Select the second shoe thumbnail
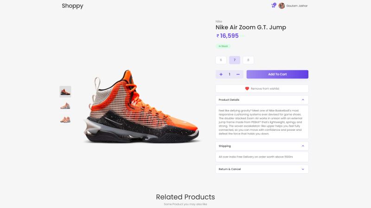 65,106
